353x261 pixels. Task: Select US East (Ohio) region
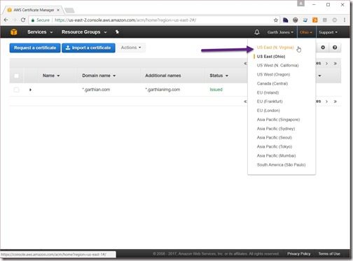271,57
